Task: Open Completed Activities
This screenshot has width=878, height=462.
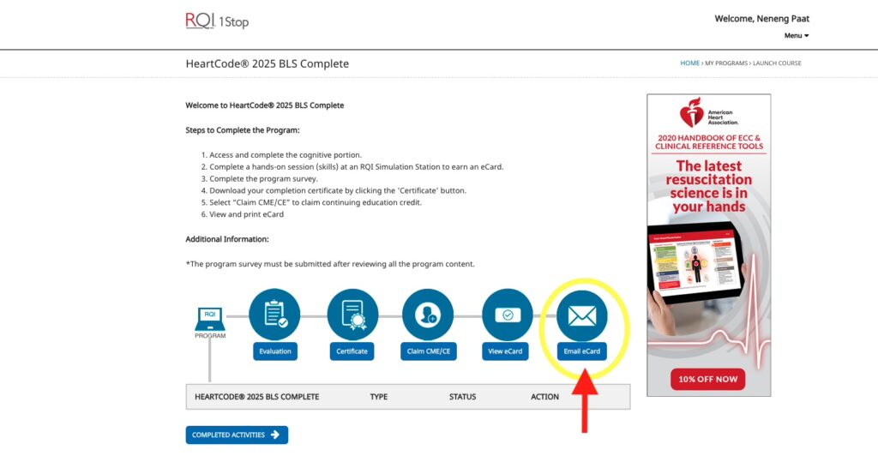Action: pyautogui.click(x=237, y=435)
